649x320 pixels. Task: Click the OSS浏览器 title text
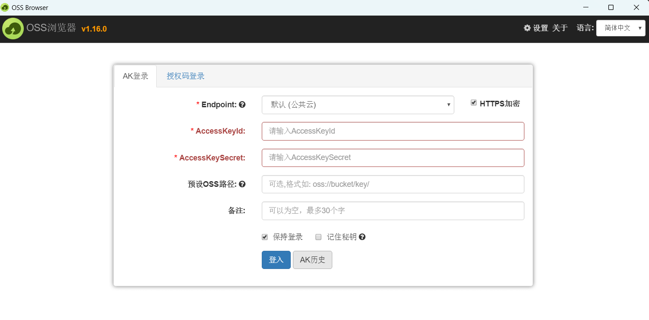pos(51,28)
